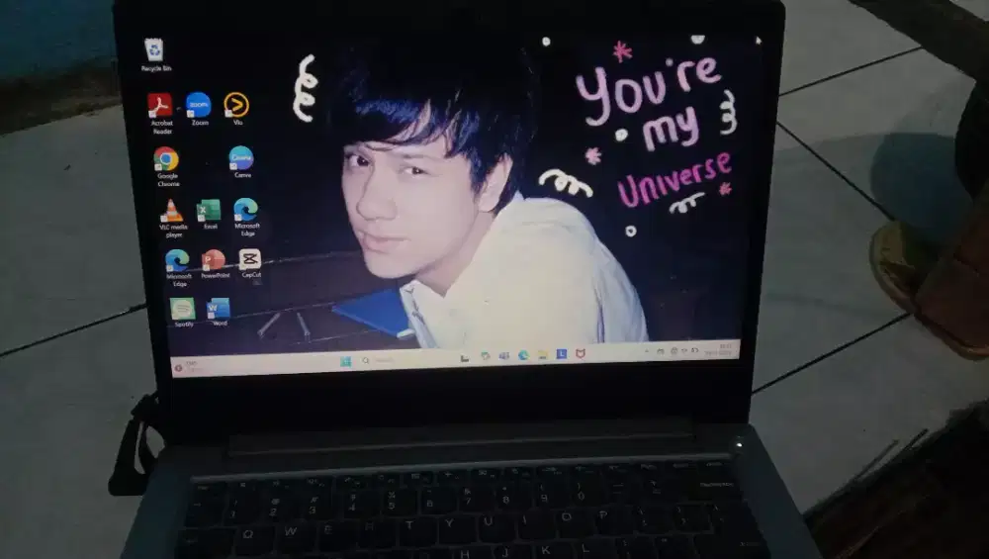Image resolution: width=989 pixels, height=559 pixels.
Task: Select the Google Chrome desktop icon
Action: click(166, 159)
